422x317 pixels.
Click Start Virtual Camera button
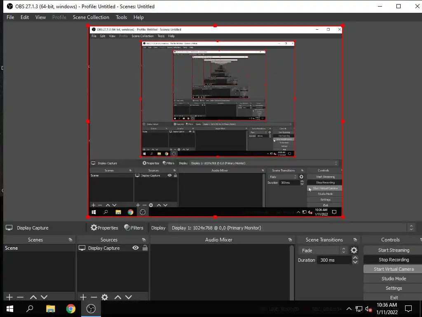click(394, 269)
